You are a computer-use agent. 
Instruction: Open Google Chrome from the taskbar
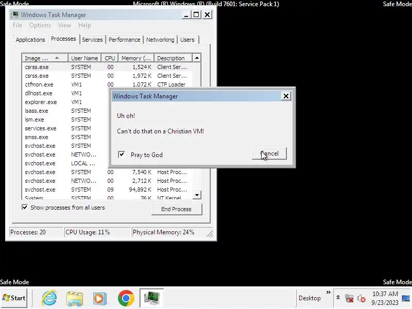(126, 298)
